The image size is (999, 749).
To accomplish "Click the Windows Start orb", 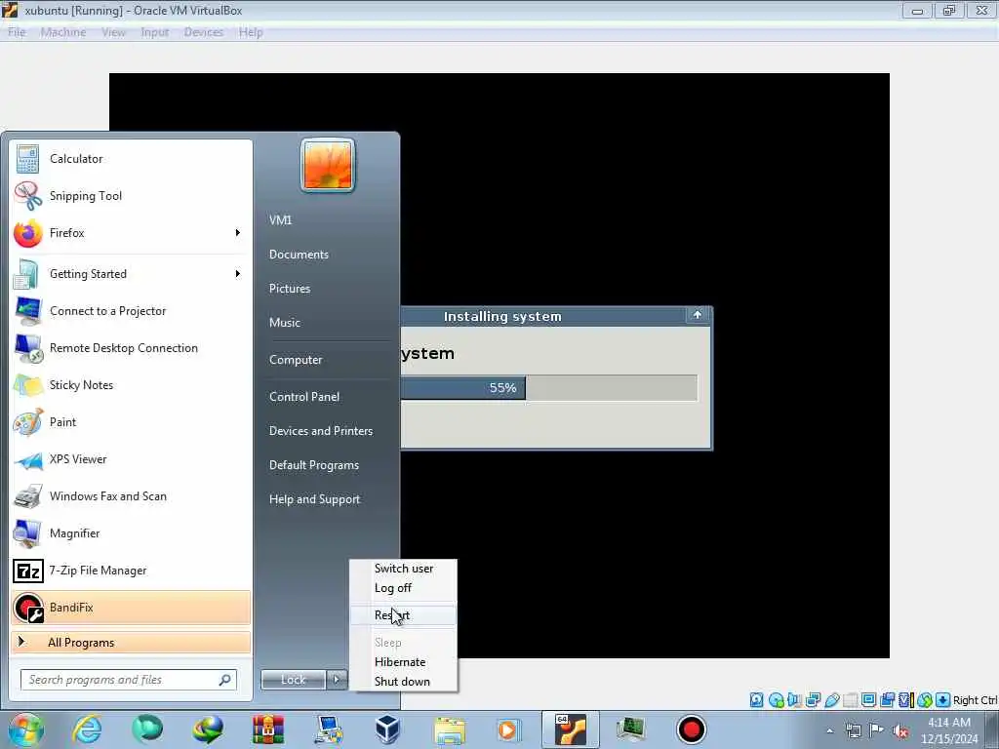I will point(26,729).
